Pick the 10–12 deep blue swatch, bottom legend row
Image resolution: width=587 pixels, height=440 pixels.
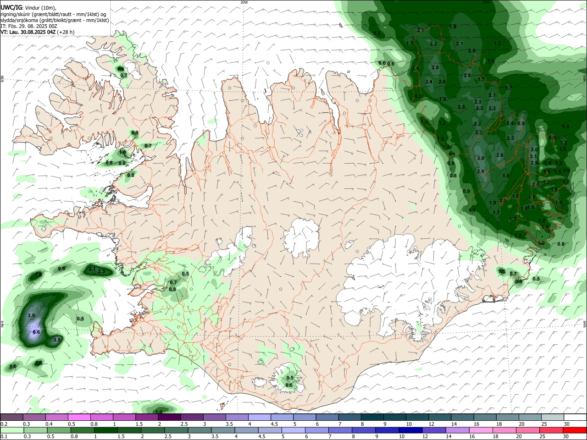(x=411, y=430)
